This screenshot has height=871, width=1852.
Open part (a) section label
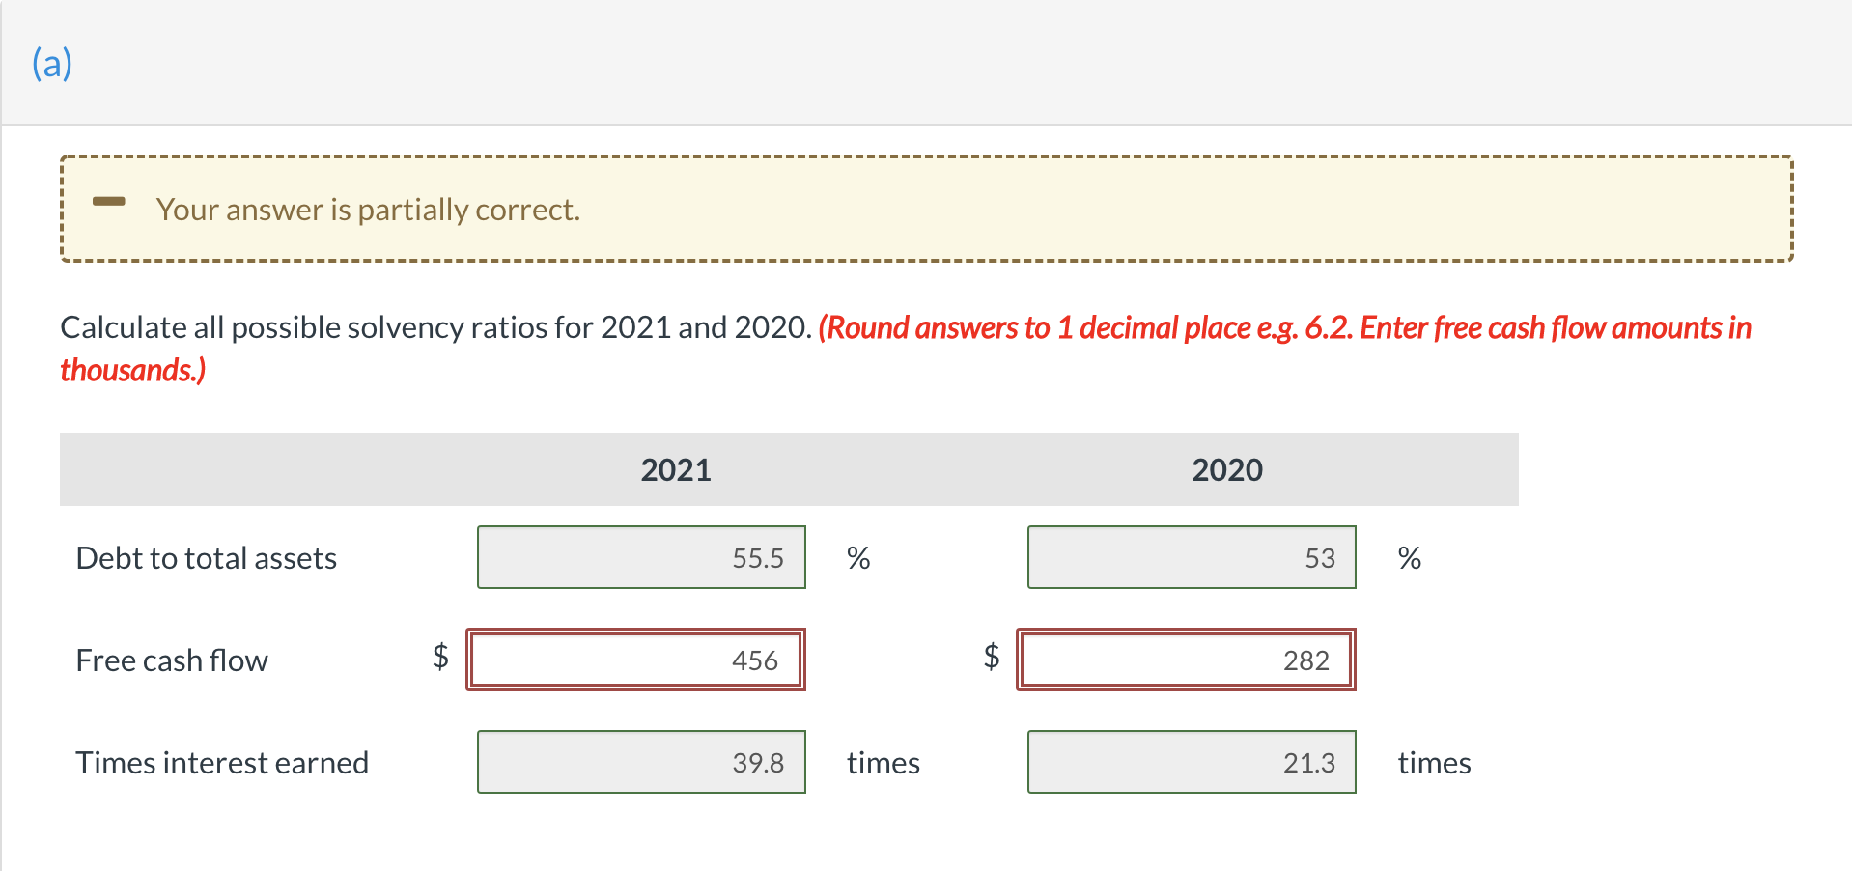(53, 62)
